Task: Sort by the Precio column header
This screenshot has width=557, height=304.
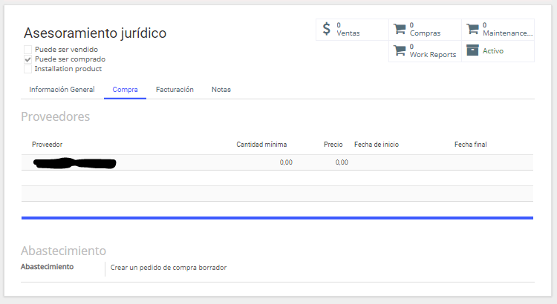Action: 333,145
